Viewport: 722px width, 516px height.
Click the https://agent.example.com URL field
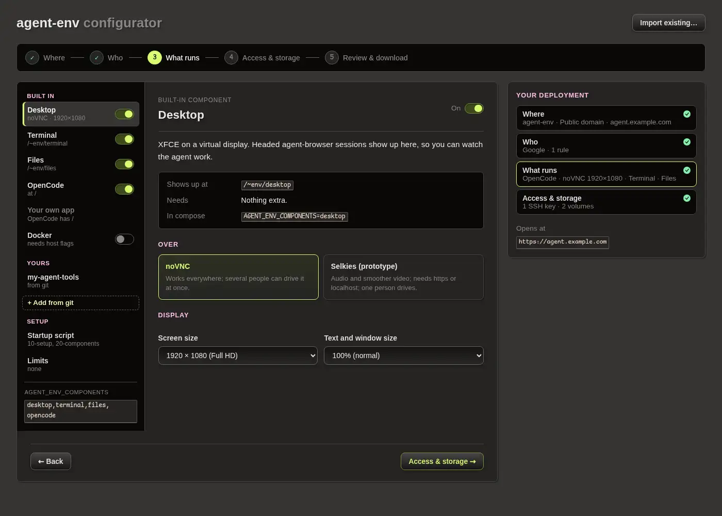563,242
